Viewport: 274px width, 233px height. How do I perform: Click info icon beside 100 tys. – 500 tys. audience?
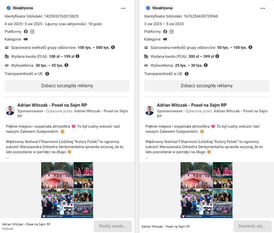click(x=113, y=47)
